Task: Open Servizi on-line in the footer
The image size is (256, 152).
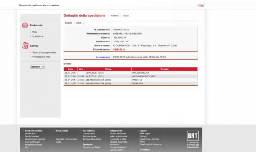Action: coord(32,136)
